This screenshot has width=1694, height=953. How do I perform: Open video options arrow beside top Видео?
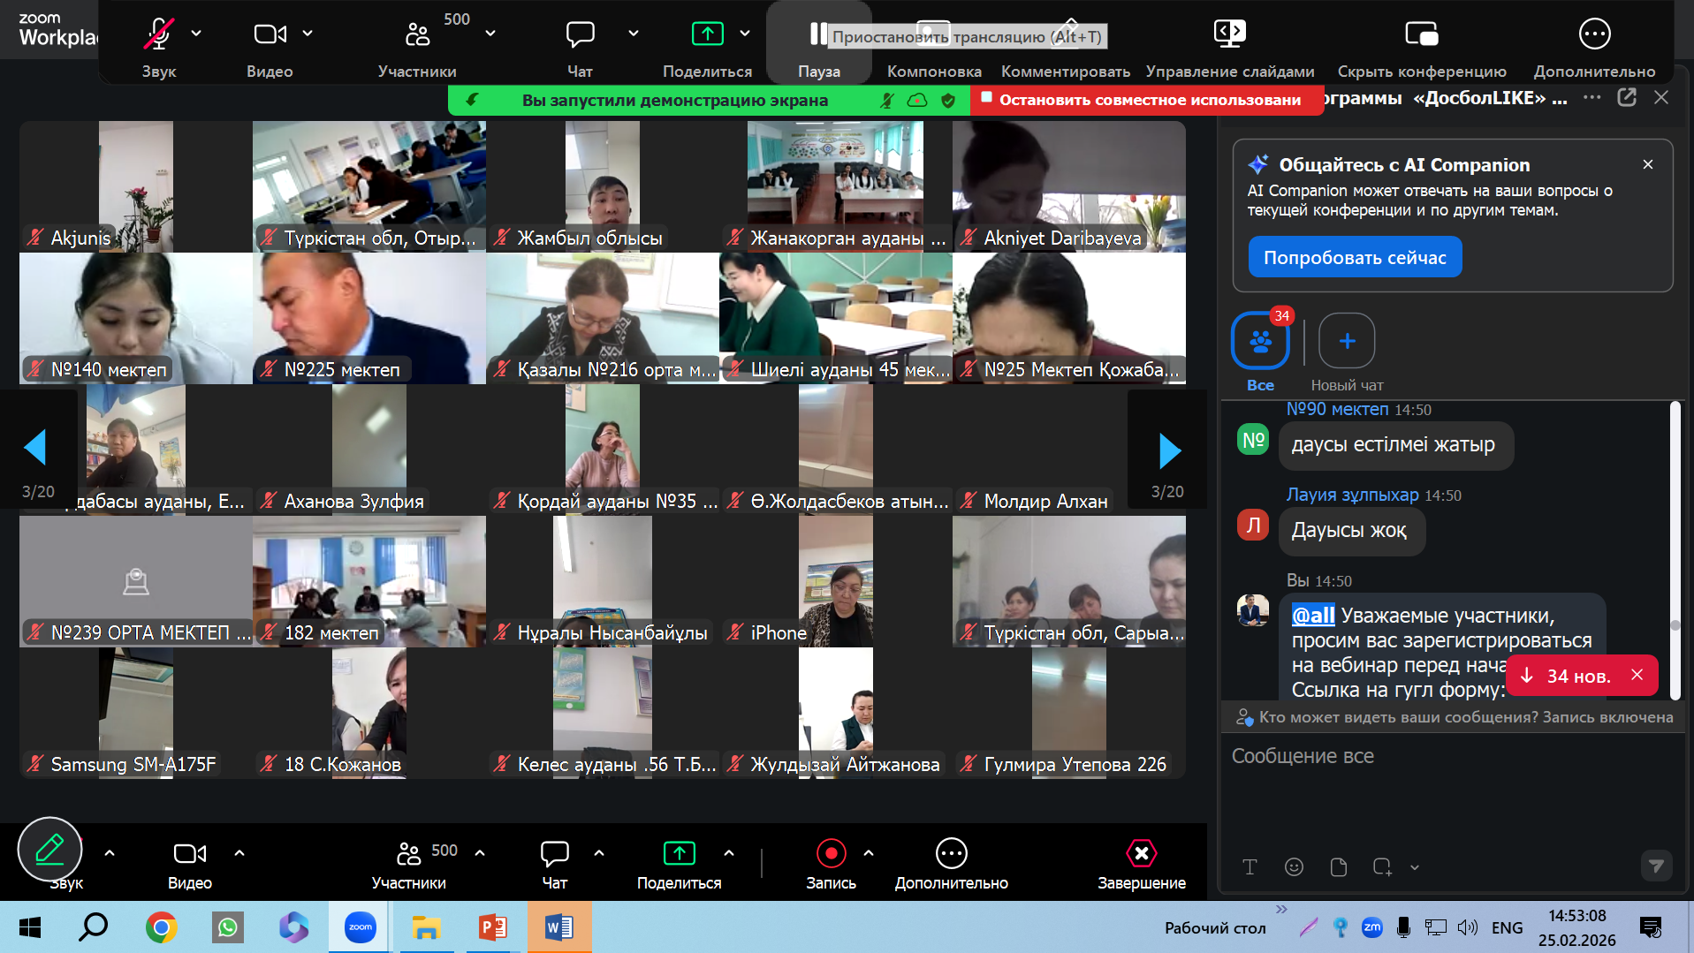pyautogui.click(x=308, y=34)
